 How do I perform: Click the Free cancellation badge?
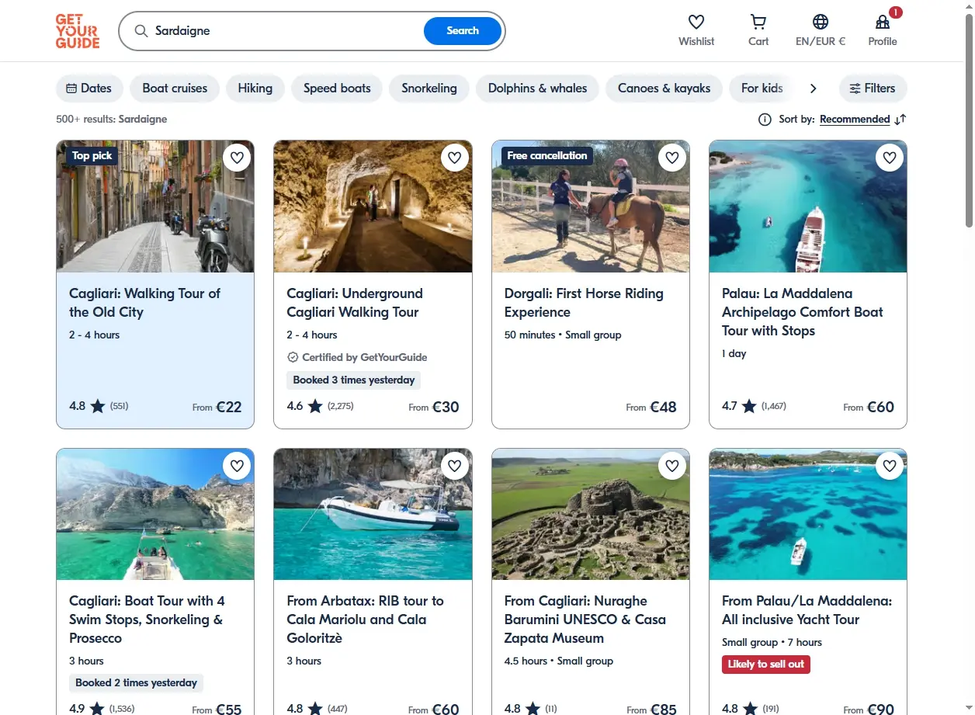547,156
